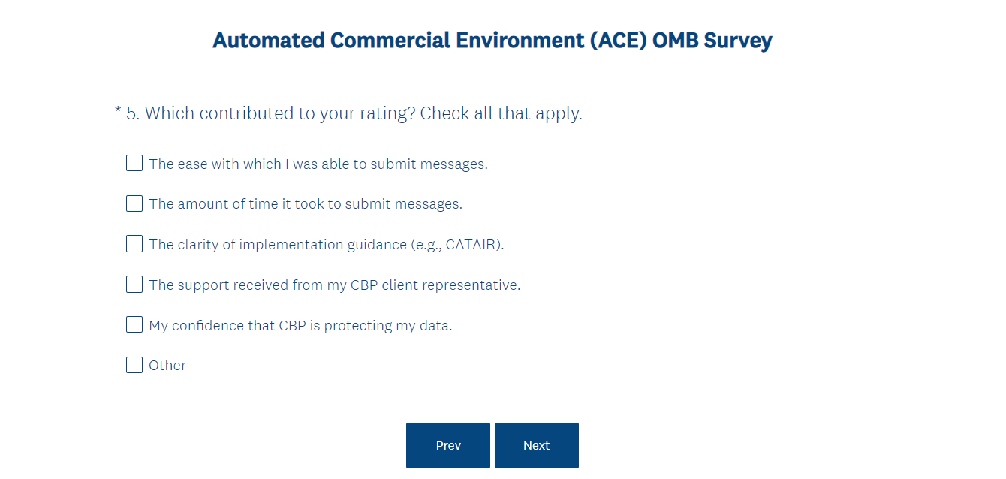
Task: Click the 'amount of time it took' label text
Action: (306, 204)
